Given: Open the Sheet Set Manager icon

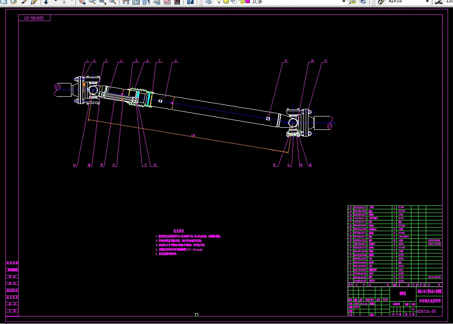Looking at the screenshot, I should click(x=157, y=2).
